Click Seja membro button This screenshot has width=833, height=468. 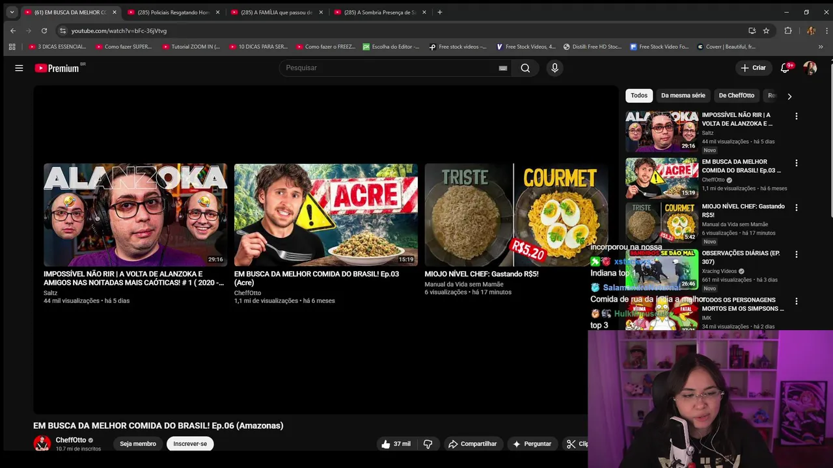tap(138, 444)
